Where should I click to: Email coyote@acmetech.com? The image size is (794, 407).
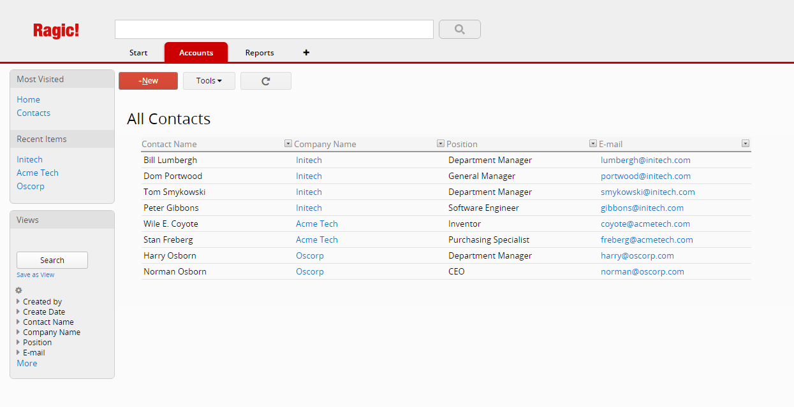coord(645,224)
